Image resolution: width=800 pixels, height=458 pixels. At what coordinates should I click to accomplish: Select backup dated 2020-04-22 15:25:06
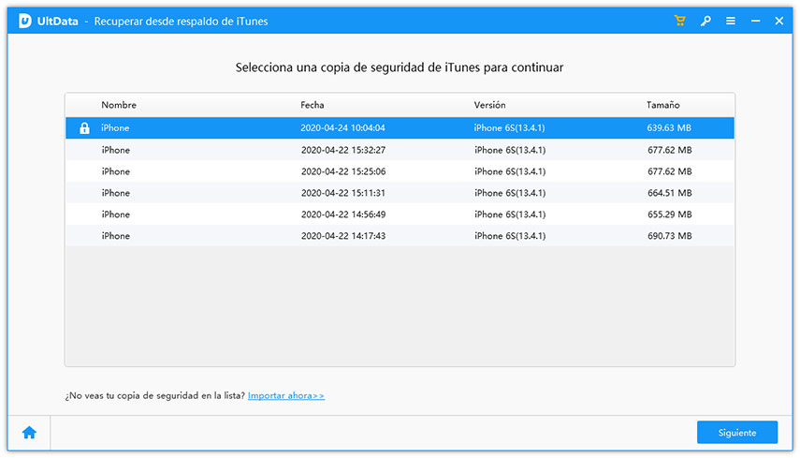coord(400,171)
